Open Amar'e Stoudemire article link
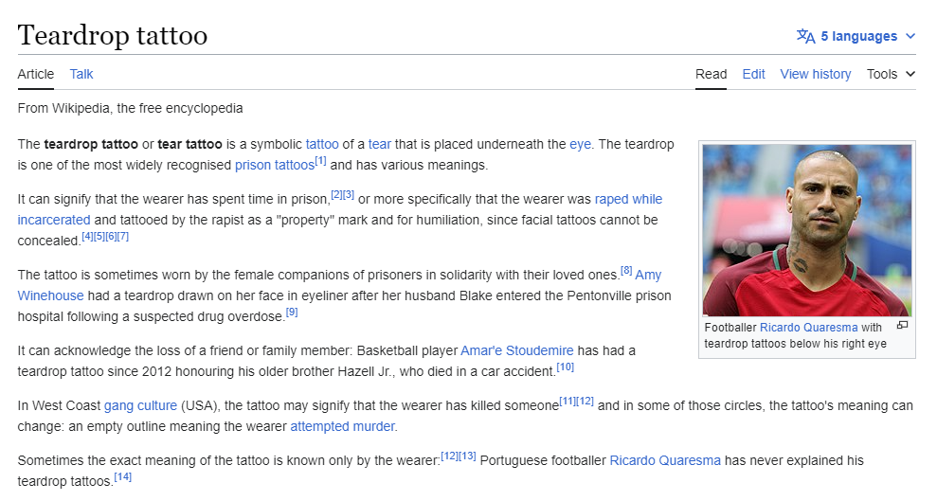The image size is (937, 501). pyautogui.click(x=517, y=350)
